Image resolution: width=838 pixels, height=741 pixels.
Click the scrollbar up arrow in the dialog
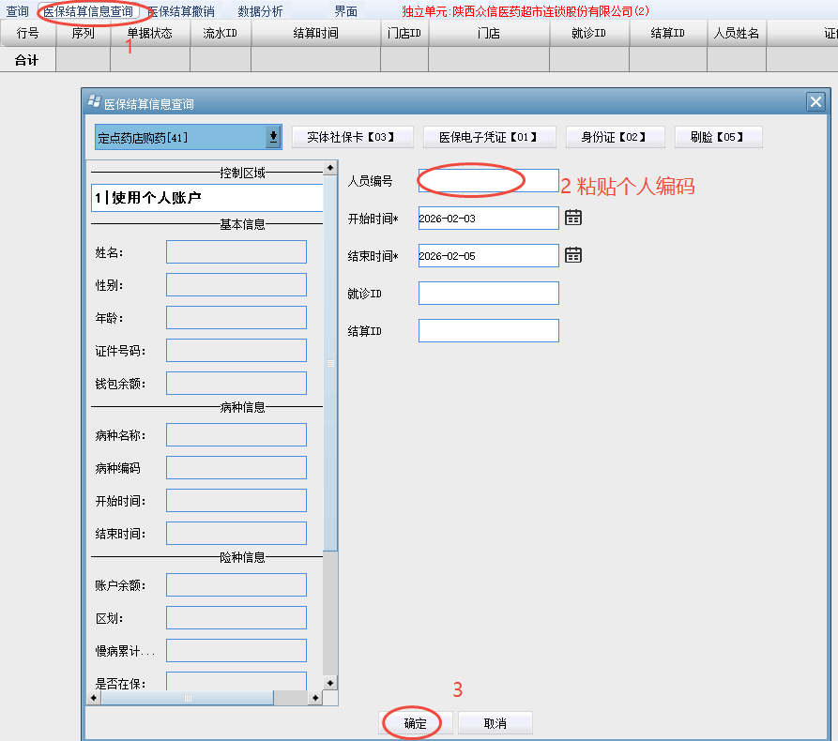click(329, 169)
